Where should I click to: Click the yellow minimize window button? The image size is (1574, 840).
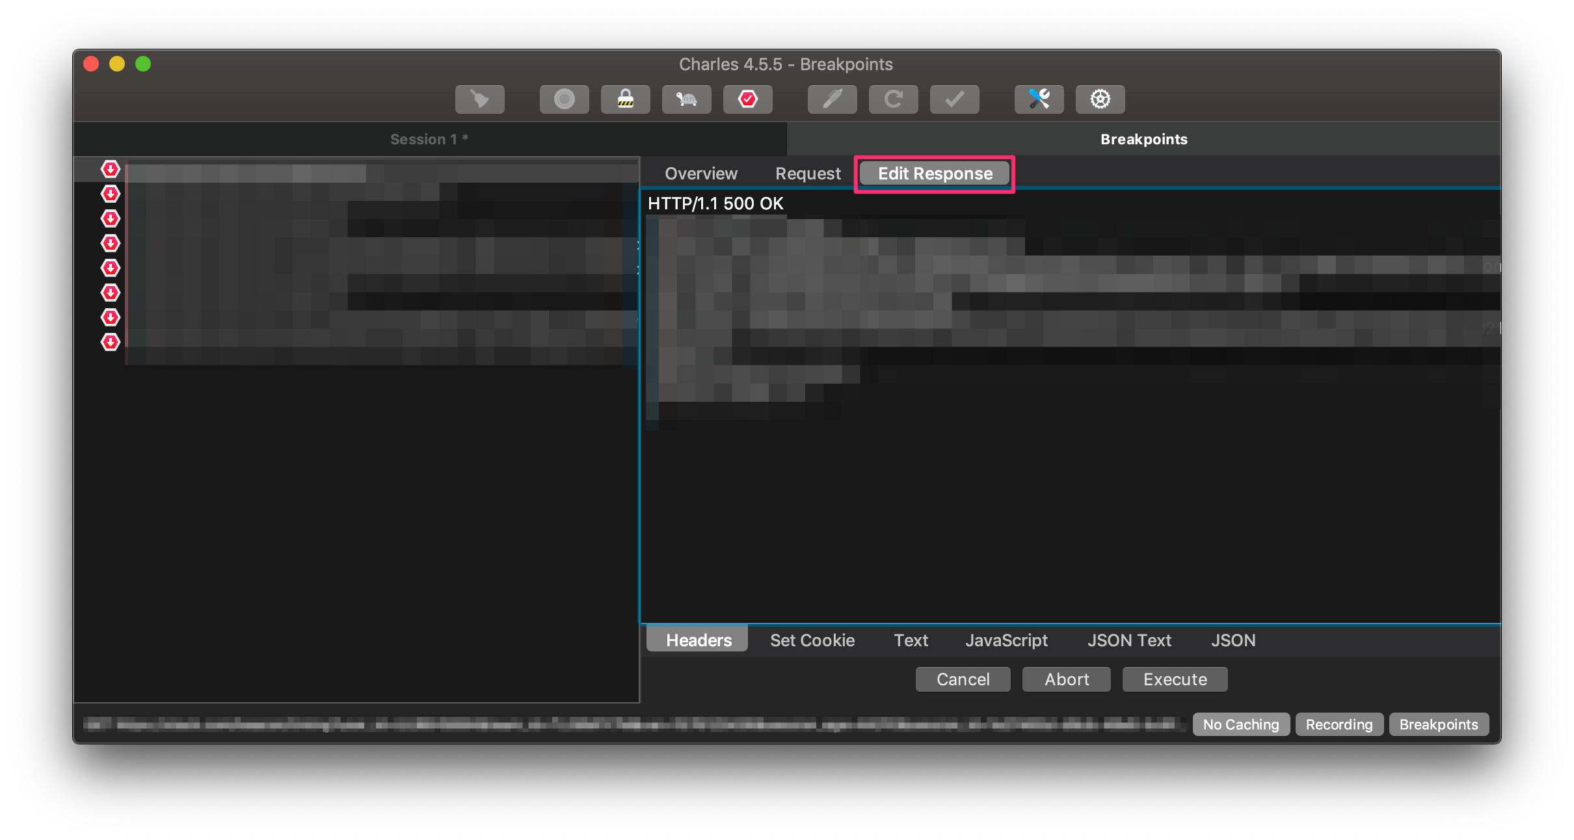click(x=117, y=64)
